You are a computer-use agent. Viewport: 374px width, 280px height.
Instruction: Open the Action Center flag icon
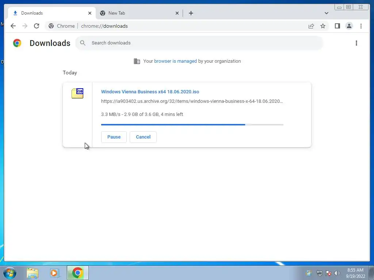click(328, 273)
